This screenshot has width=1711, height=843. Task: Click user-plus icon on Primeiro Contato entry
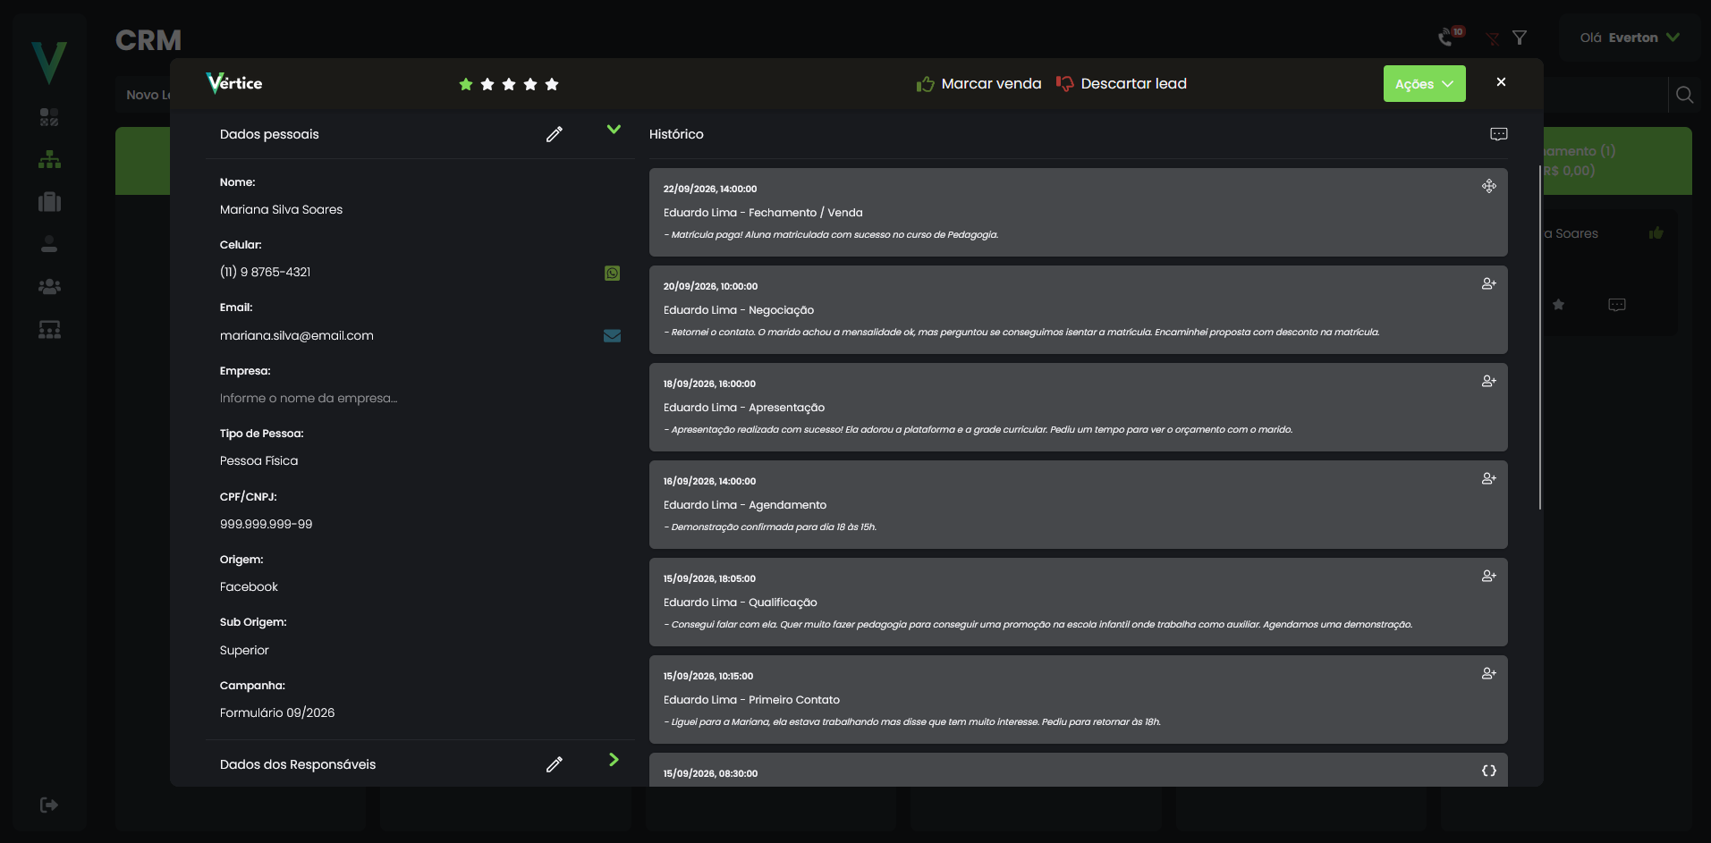click(1489, 673)
